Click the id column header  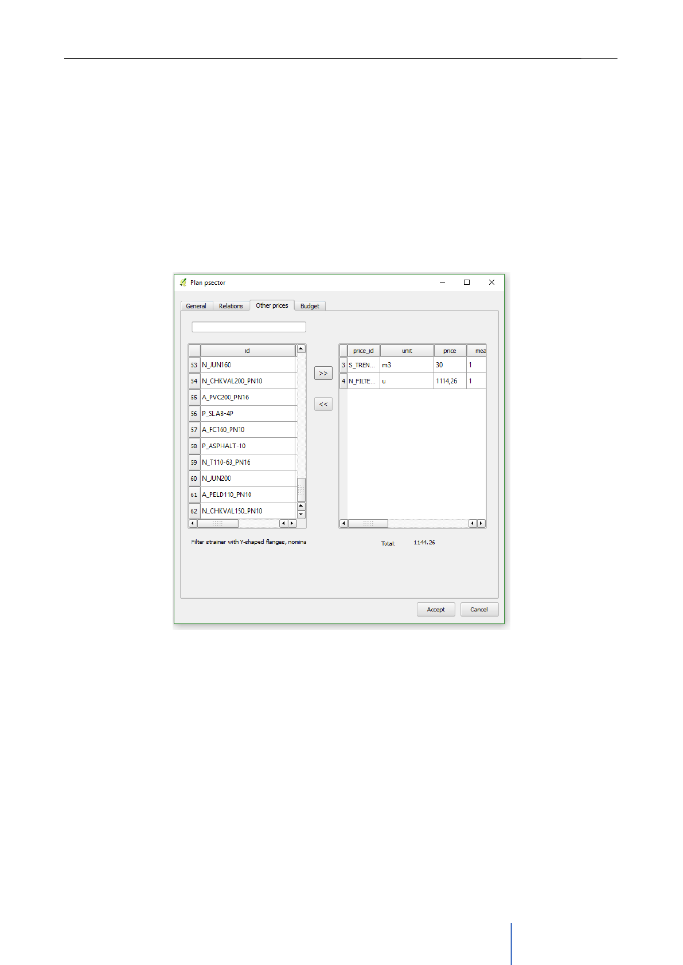point(248,351)
